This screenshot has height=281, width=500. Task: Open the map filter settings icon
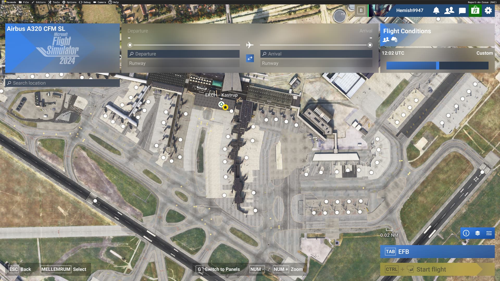click(x=489, y=233)
